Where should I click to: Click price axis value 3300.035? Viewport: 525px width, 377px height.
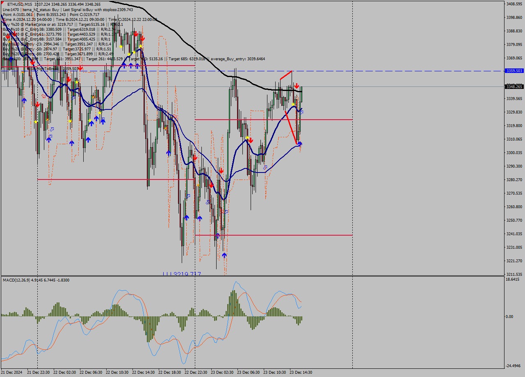click(514, 152)
